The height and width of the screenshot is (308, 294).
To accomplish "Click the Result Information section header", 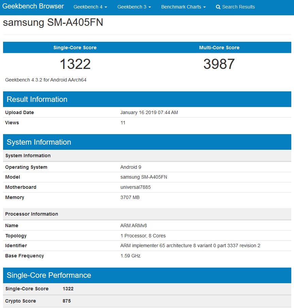I will click(x=37, y=99).
